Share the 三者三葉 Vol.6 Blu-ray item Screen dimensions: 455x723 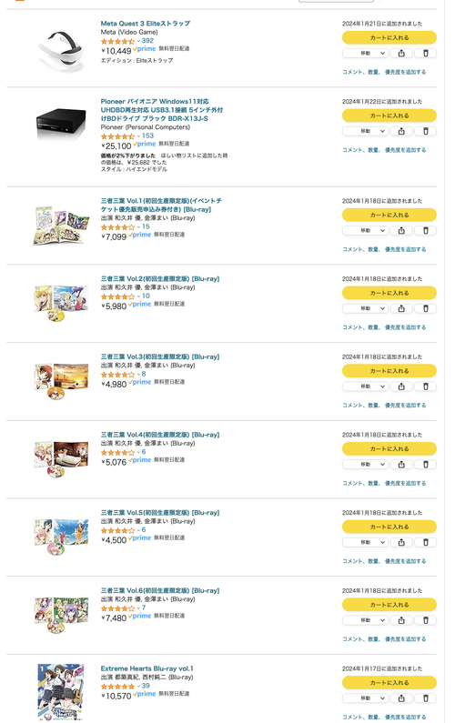pyautogui.click(x=401, y=620)
